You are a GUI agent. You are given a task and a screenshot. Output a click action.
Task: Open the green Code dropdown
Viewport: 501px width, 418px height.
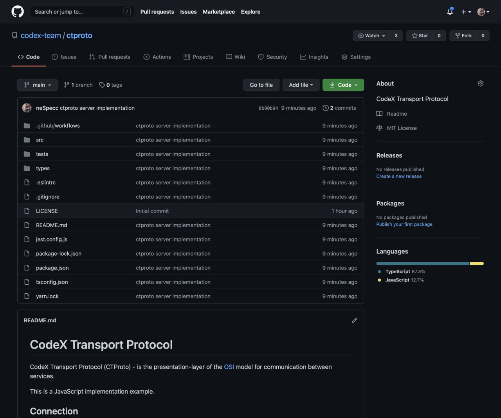click(x=343, y=85)
